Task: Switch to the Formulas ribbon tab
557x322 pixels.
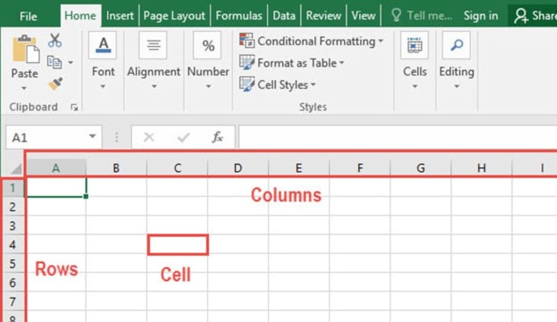Action: pyautogui.click(x=239, y=15)
